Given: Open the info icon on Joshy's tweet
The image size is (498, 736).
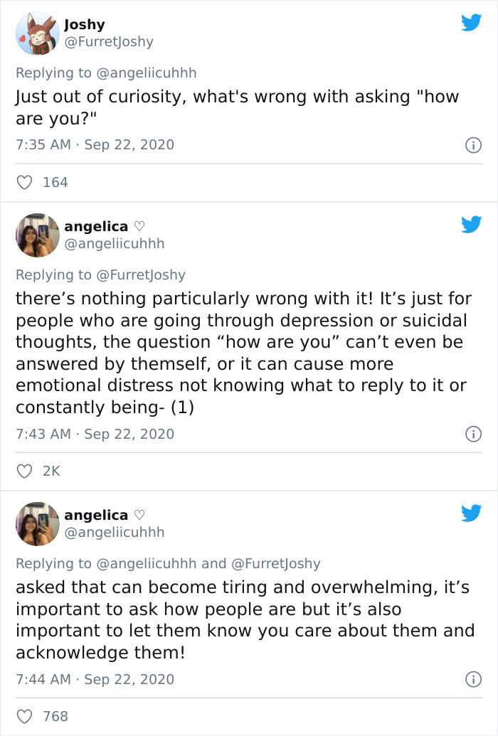Looking at the screenshot, I should 474,145.
